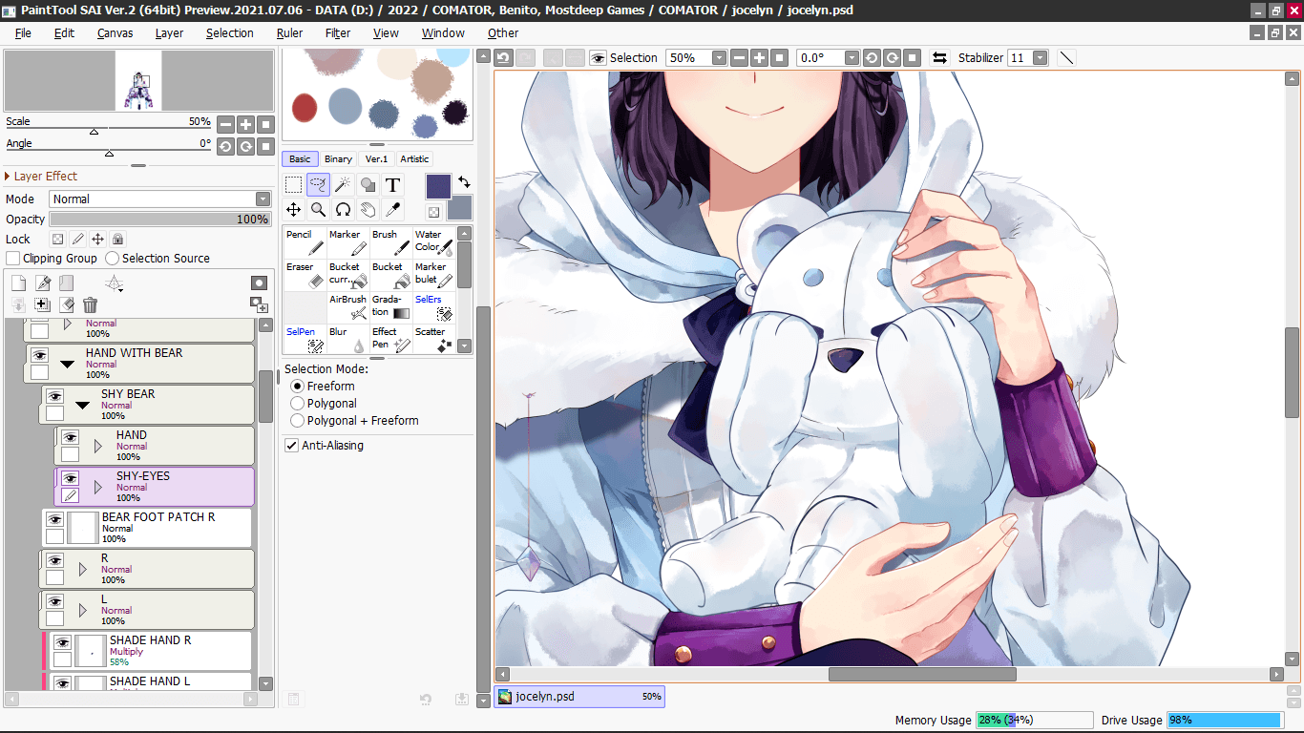Select the Magic Wand tool
1304x733 pixels.
343,185
